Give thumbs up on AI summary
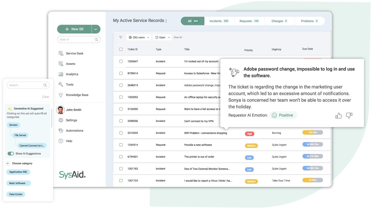Image resolution: width=371 pixels, height=208 pixels. [338, 116]
